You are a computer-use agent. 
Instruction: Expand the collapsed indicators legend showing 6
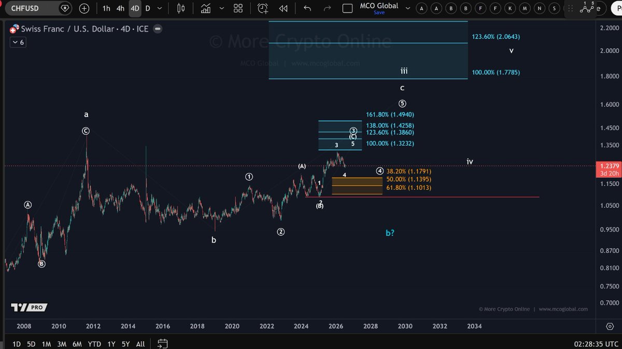tap(18, 42)
